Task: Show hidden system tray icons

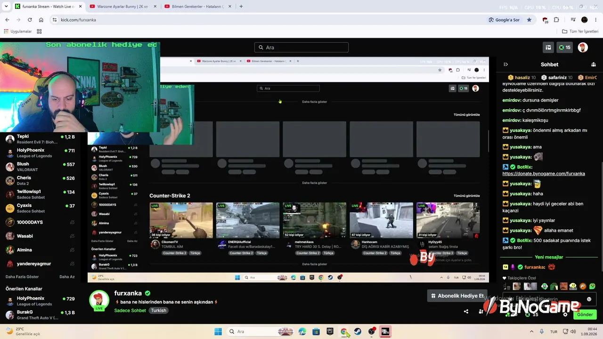Action: (531, 331)
